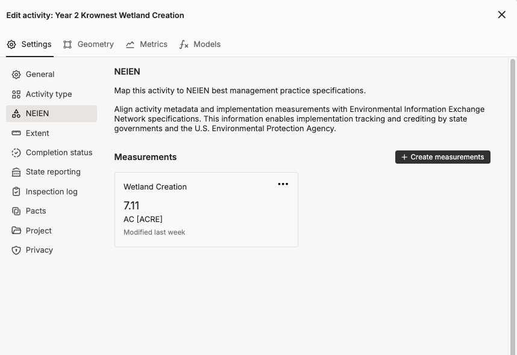Go to State reporting settings section
This screenshot has width=517, height=355.
pos(53,172)
